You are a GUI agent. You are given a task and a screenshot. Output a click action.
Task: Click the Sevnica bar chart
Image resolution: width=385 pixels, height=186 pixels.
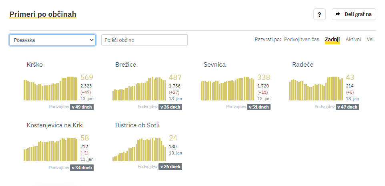tap(228, 88)
